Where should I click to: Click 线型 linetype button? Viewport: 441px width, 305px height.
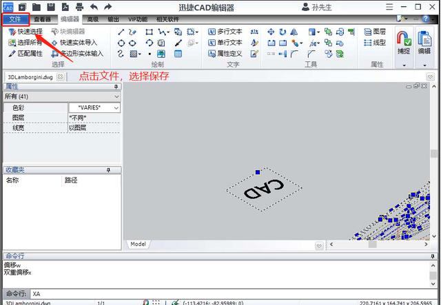375,43
